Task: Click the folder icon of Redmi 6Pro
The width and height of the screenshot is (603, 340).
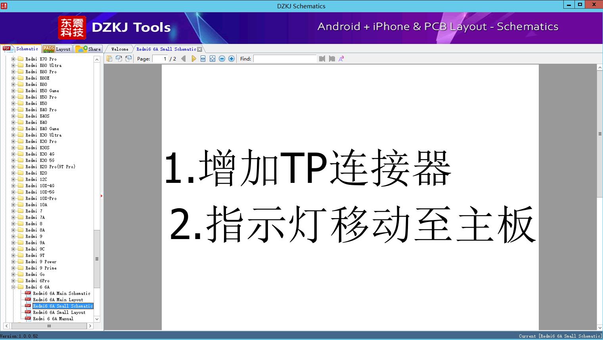Action: [21, 281]
